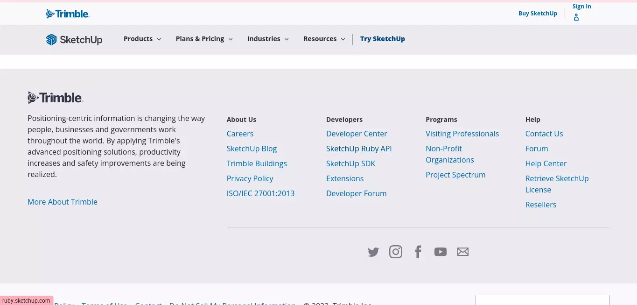Click the SketchUp logo in navbar

pos(74,39)
